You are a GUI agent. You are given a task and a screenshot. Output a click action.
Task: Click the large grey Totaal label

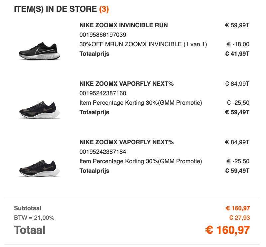coord(30,230)
